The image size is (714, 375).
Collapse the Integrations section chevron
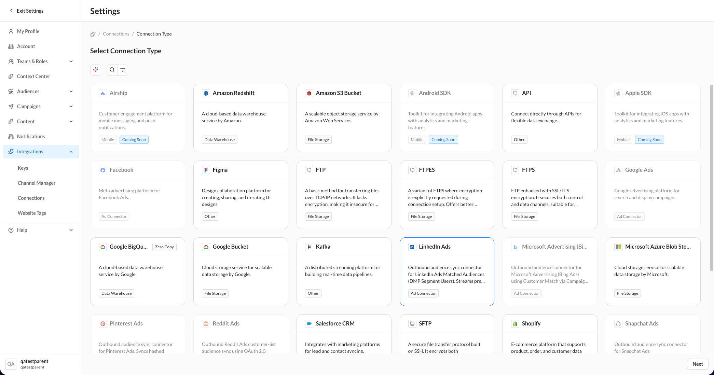71,152
